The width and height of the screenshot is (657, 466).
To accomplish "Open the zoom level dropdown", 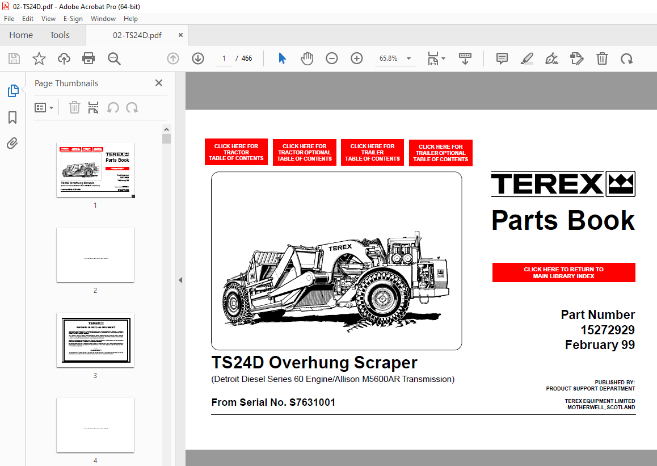I will pyautogui.click(x=408, y=58).
